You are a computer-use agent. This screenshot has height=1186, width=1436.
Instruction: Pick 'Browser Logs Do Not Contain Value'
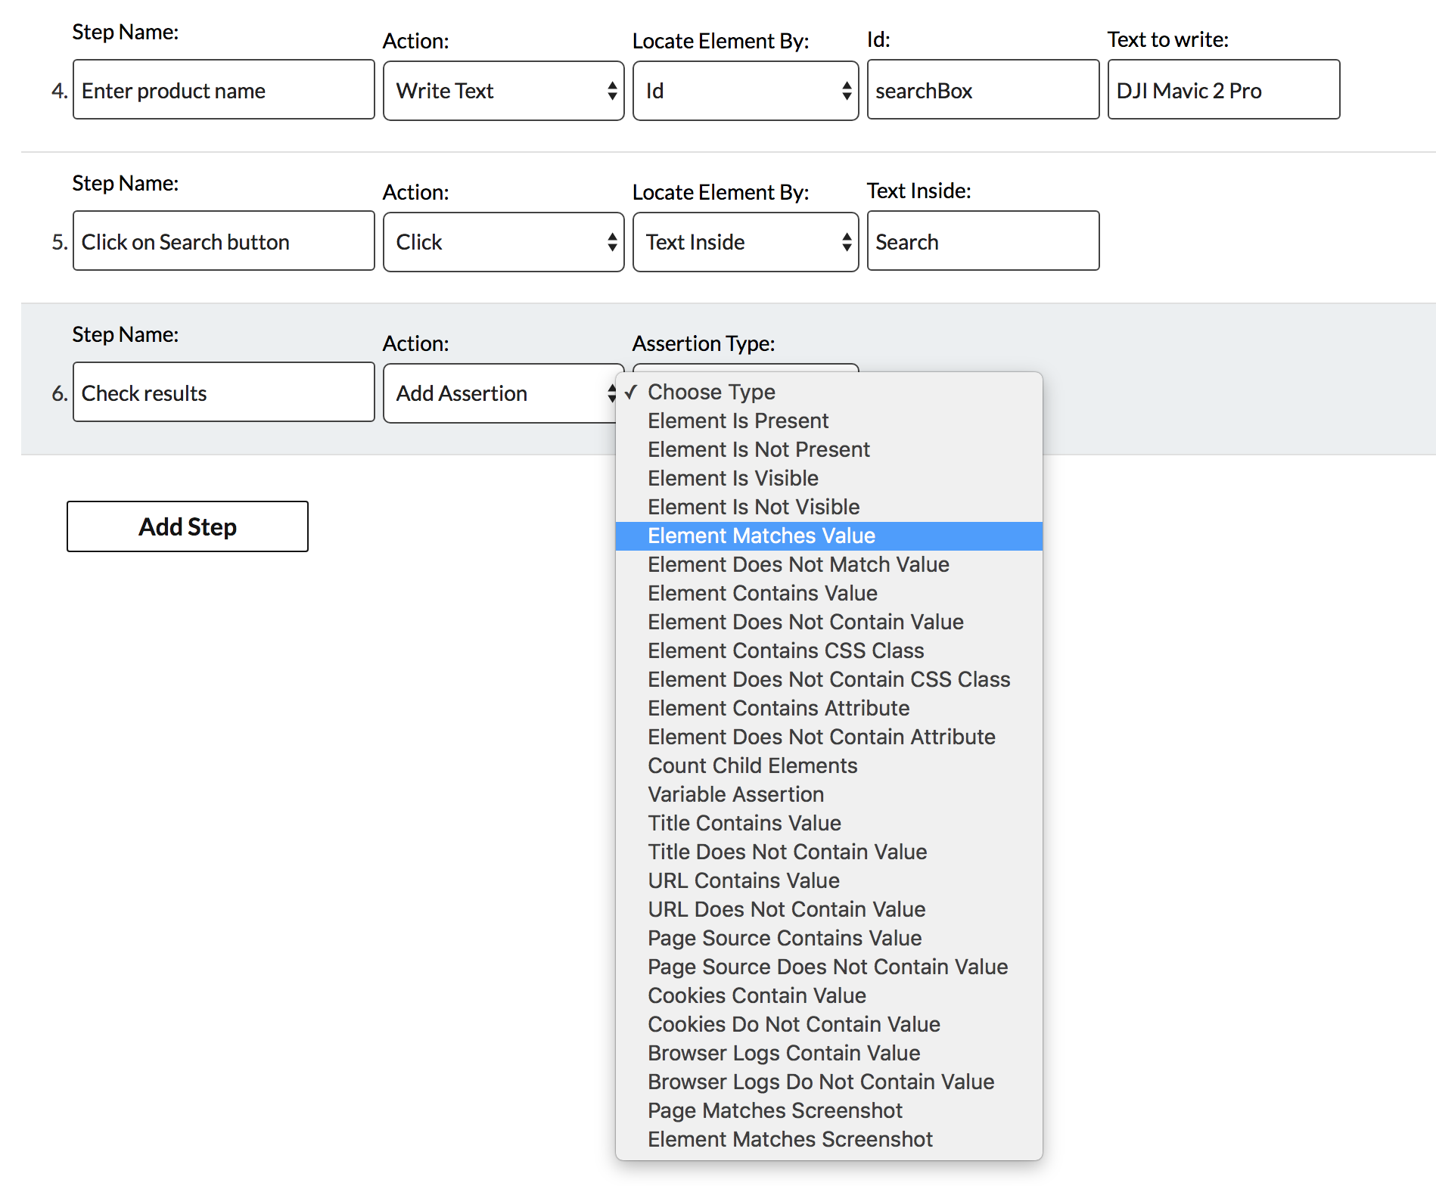828,1082
